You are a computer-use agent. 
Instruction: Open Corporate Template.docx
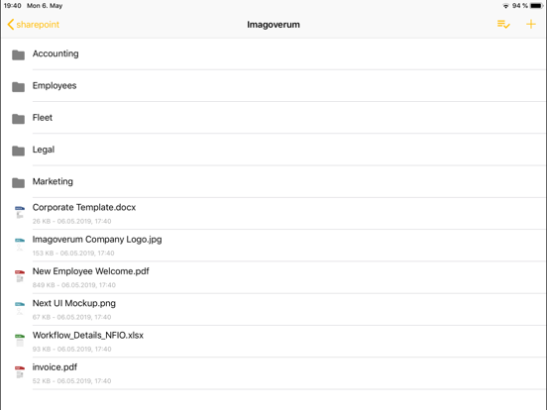pos(84,207)
